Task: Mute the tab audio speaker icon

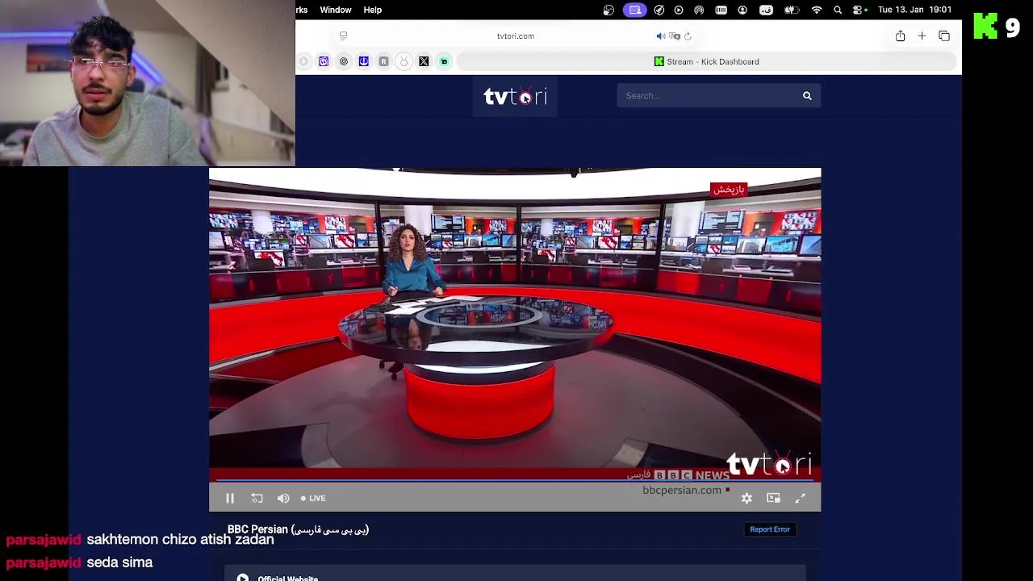Action: [661, 36]
